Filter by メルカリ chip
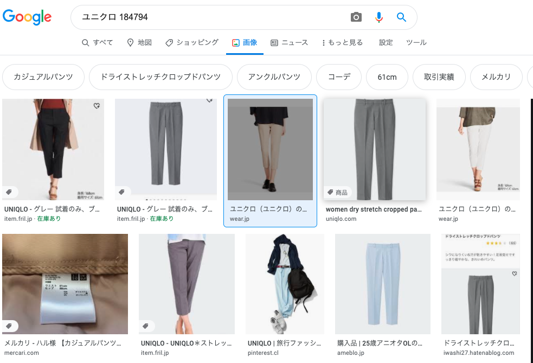 [x=496, y=77]
